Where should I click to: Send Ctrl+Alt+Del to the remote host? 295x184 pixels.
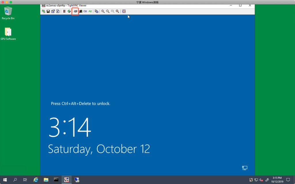pyautogui.click(x=75, y=11)
